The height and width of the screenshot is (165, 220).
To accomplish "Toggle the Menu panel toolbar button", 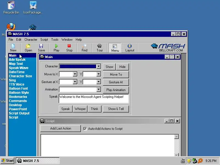I will point(115,48).
